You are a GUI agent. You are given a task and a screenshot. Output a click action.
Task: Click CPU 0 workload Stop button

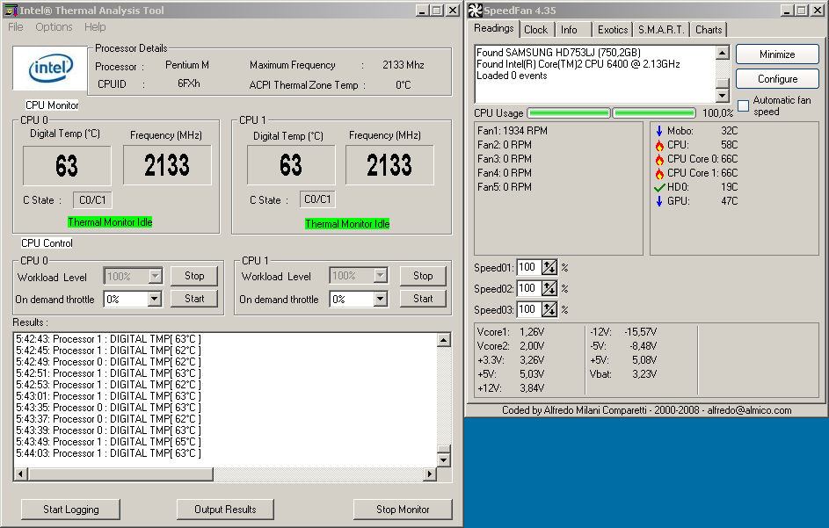pos(194,276)
